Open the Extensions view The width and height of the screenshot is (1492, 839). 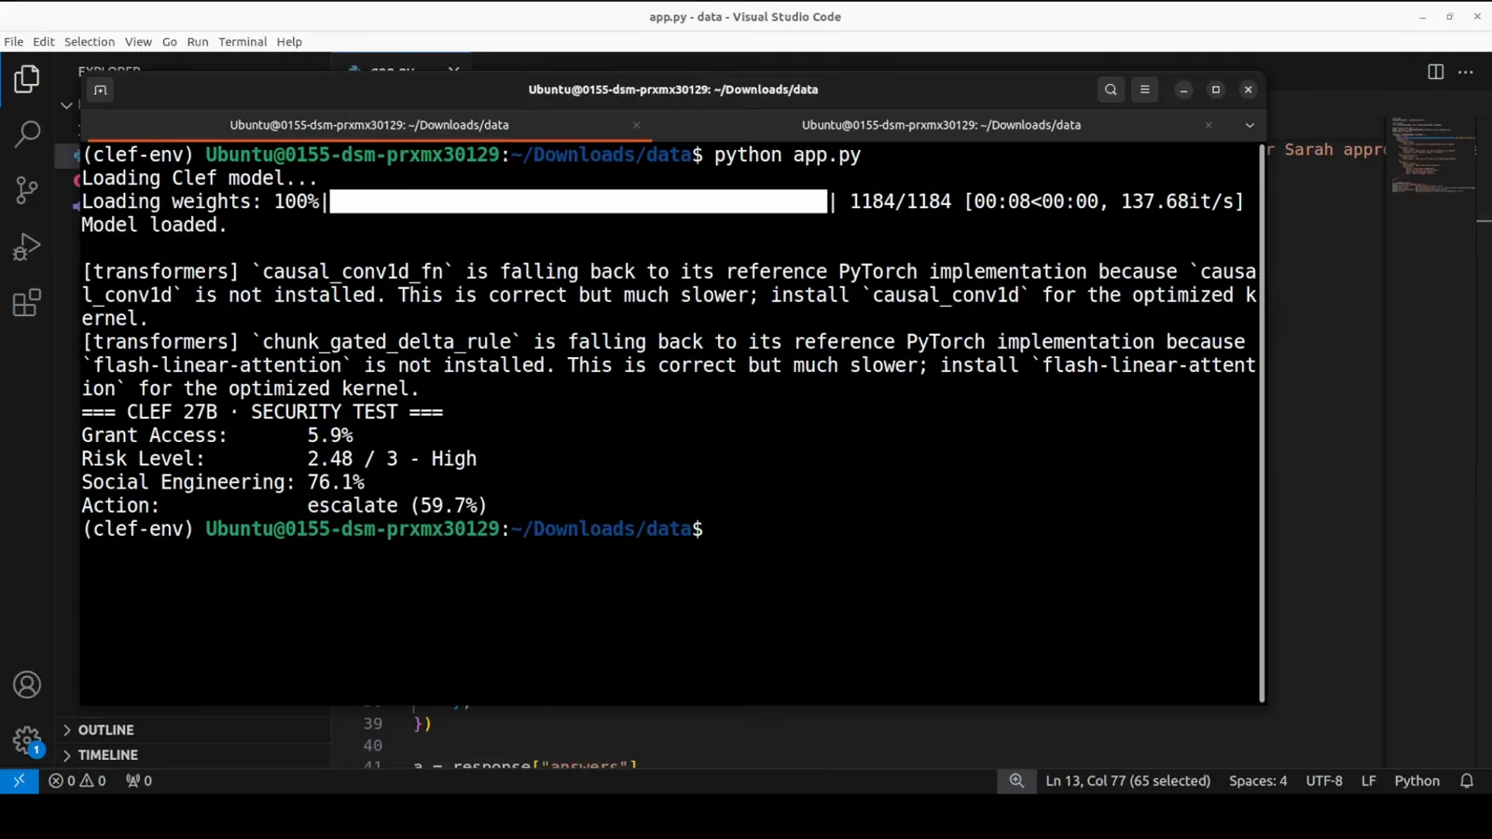pyautogui.click(x=27, y=303)
